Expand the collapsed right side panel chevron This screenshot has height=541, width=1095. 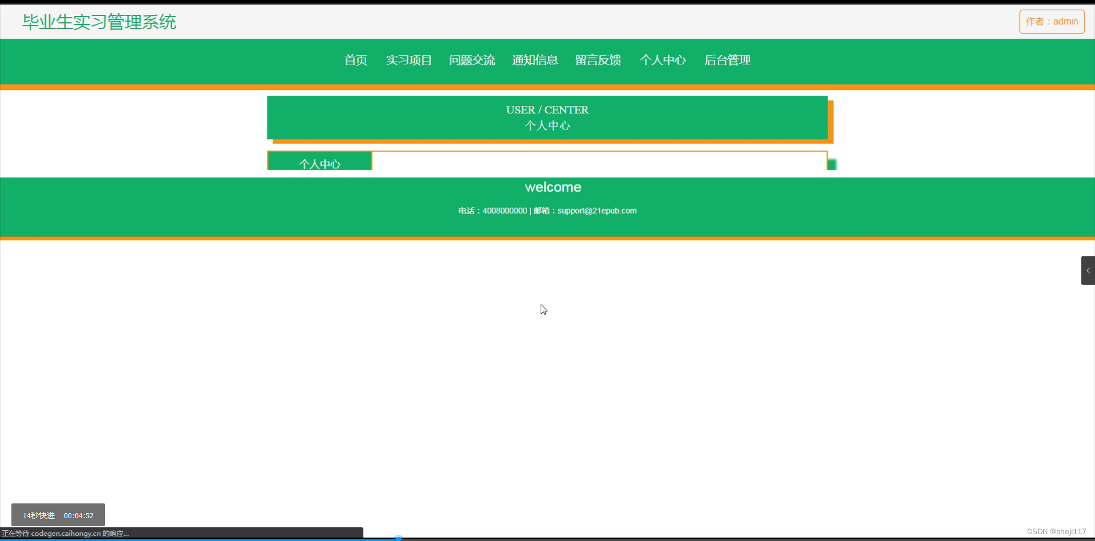tap(1088, 270)
